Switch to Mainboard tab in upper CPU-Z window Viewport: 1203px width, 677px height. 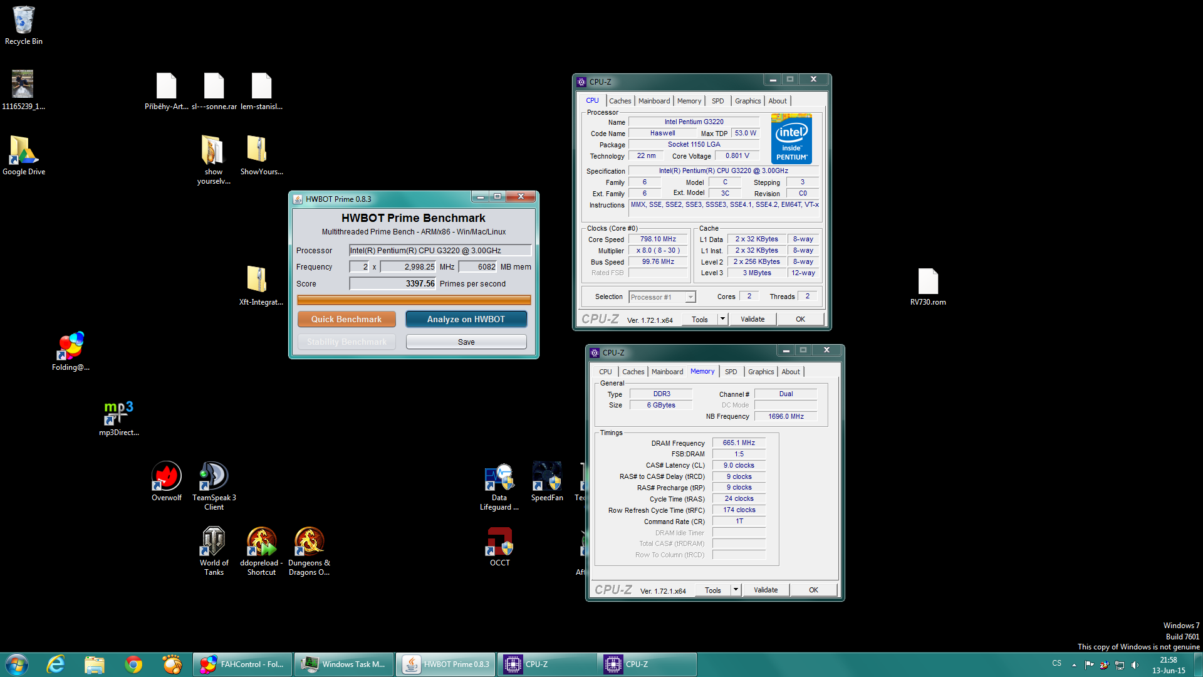654,101
